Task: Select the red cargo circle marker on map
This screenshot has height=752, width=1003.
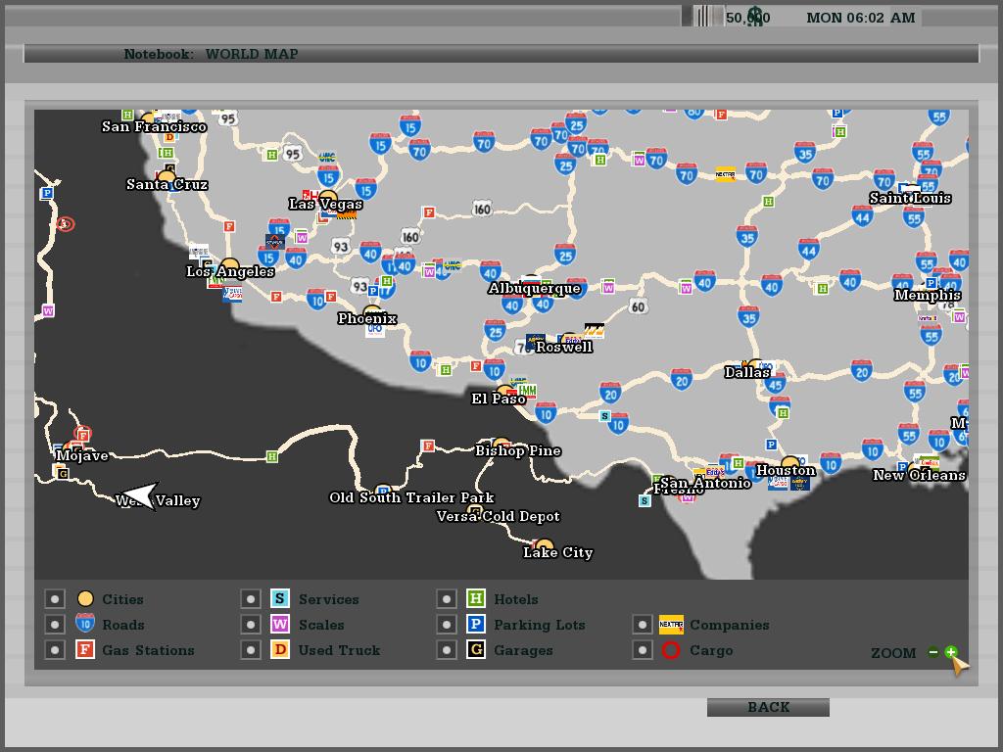Action: click(x=65, y=224)
